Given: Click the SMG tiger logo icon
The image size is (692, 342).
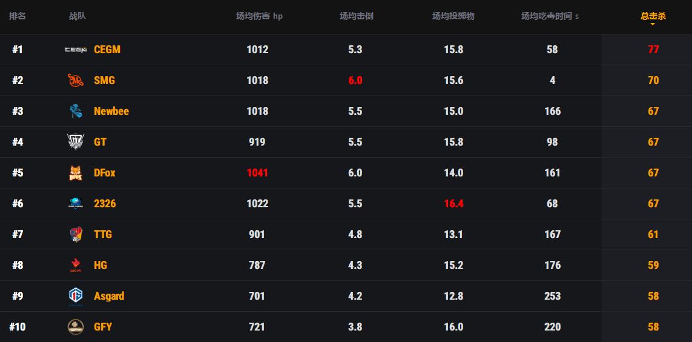Looking at the screenshot, I should pyautogui.click(x=76, y=80).
